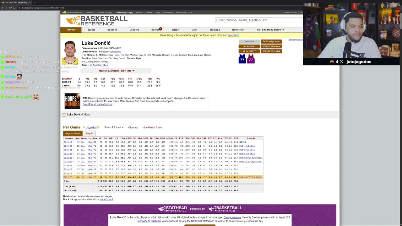The width and height of the screenshot is (402, 226).
Task: Go back with the browser back arrow
Action: click(x=3, y=8)
